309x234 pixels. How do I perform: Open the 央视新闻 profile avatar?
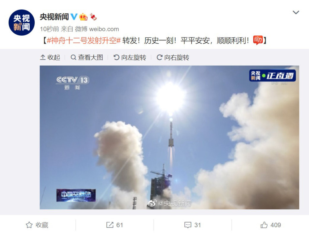[22, 23]
